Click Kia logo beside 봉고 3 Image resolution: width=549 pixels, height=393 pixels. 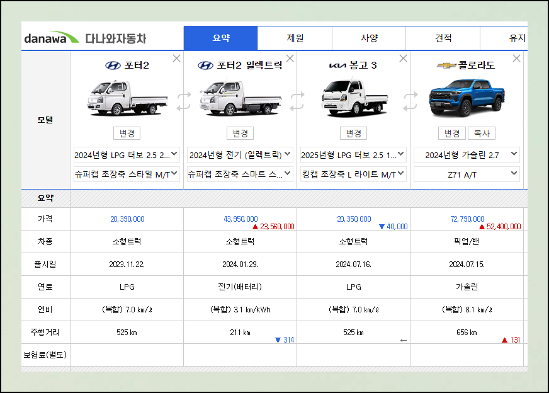click(337, 65)
